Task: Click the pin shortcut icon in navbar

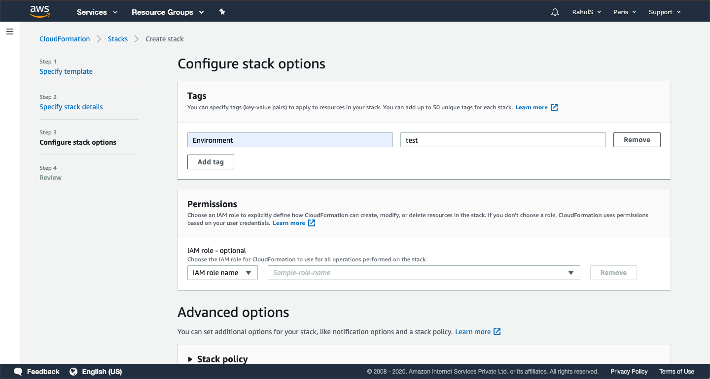Action: (222, 12)
